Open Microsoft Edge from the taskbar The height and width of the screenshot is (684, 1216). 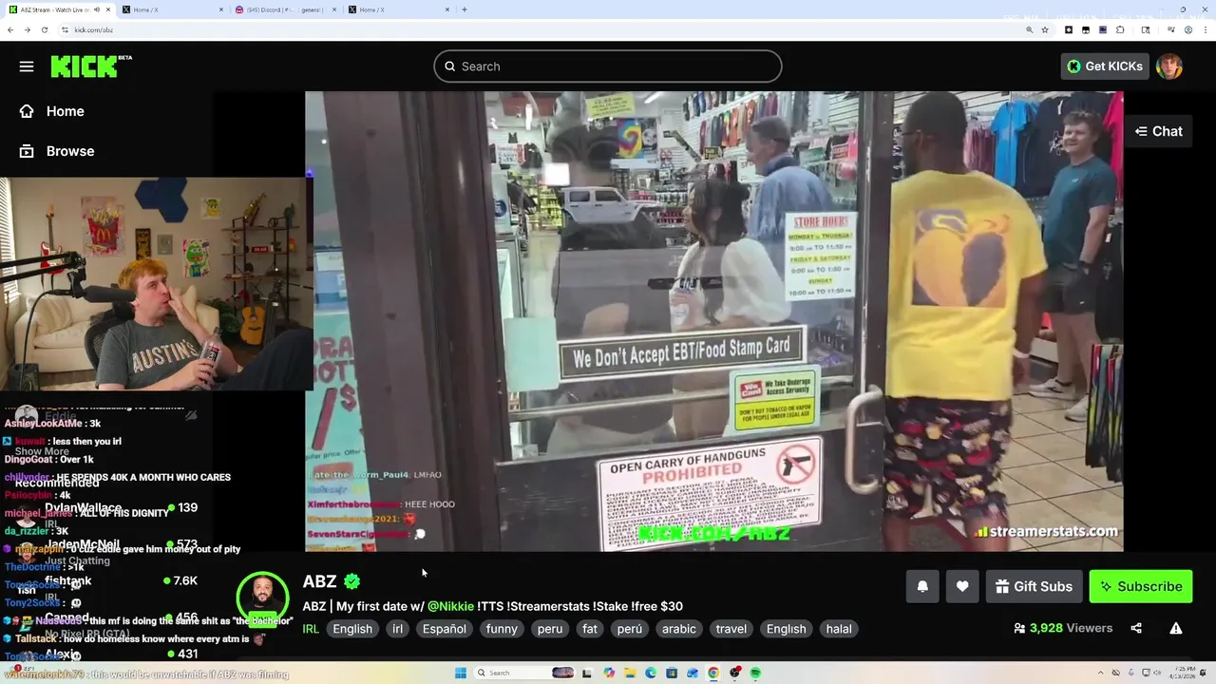[651, 673]
